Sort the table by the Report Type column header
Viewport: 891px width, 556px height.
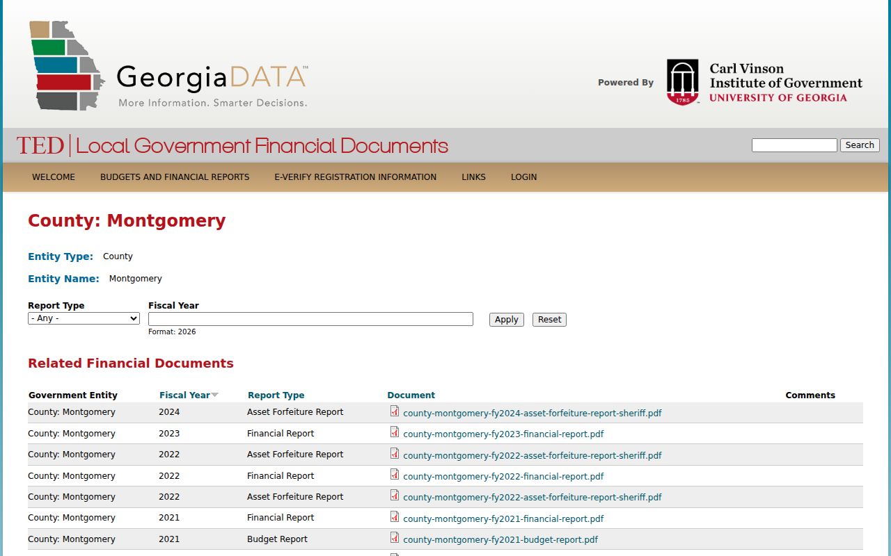pyautogui.click(x=276, y=395)
